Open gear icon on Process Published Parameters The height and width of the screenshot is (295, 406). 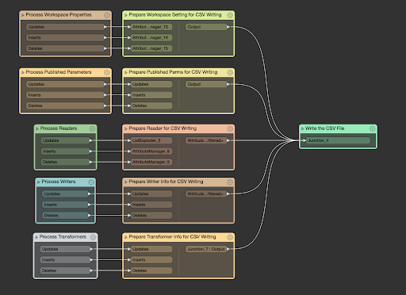coord(107,72)
